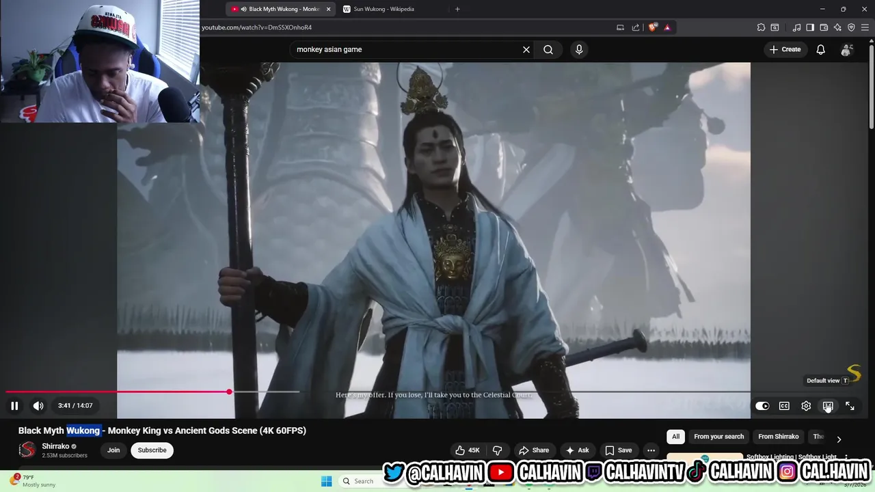
Task: Open the Create button menu
Action: pos(785,49)
